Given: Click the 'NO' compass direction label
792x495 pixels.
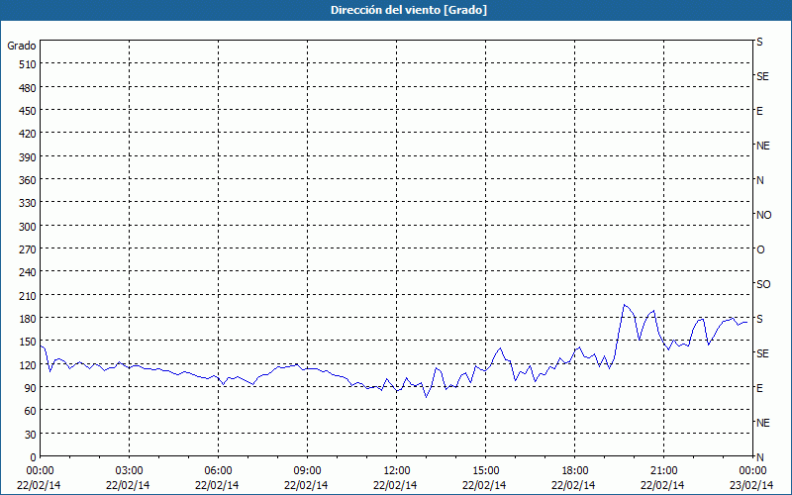Looking at the screenshot, I should pos(763,215).
